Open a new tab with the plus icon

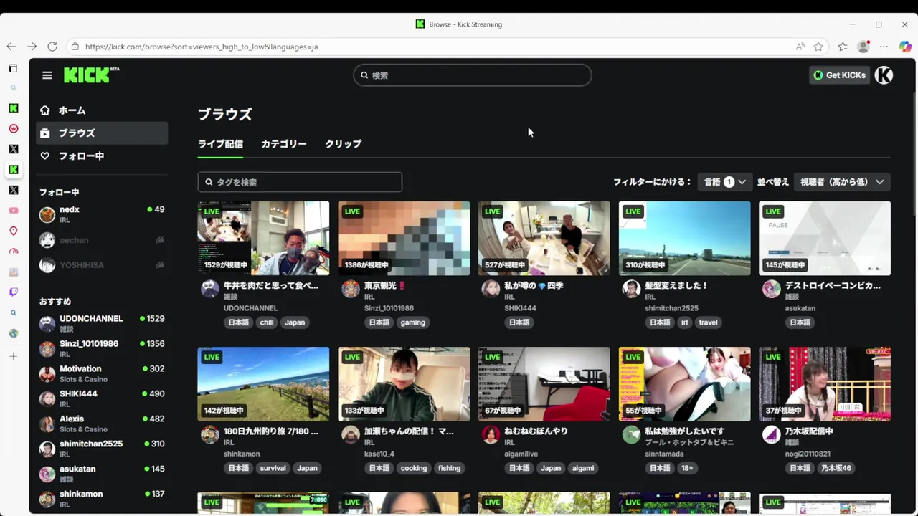tap(13, 356)
